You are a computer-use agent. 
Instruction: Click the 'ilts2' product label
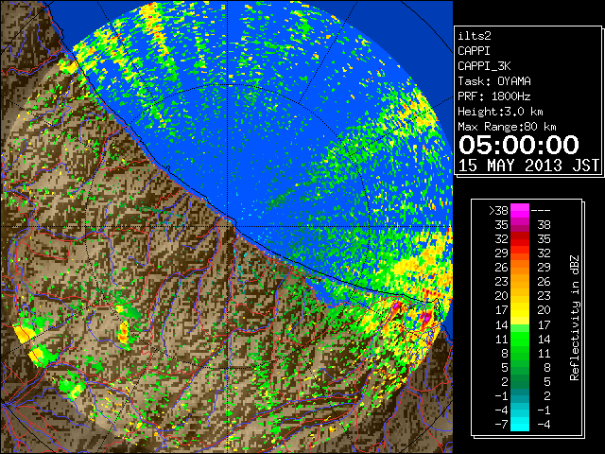[x=475, y=36]
